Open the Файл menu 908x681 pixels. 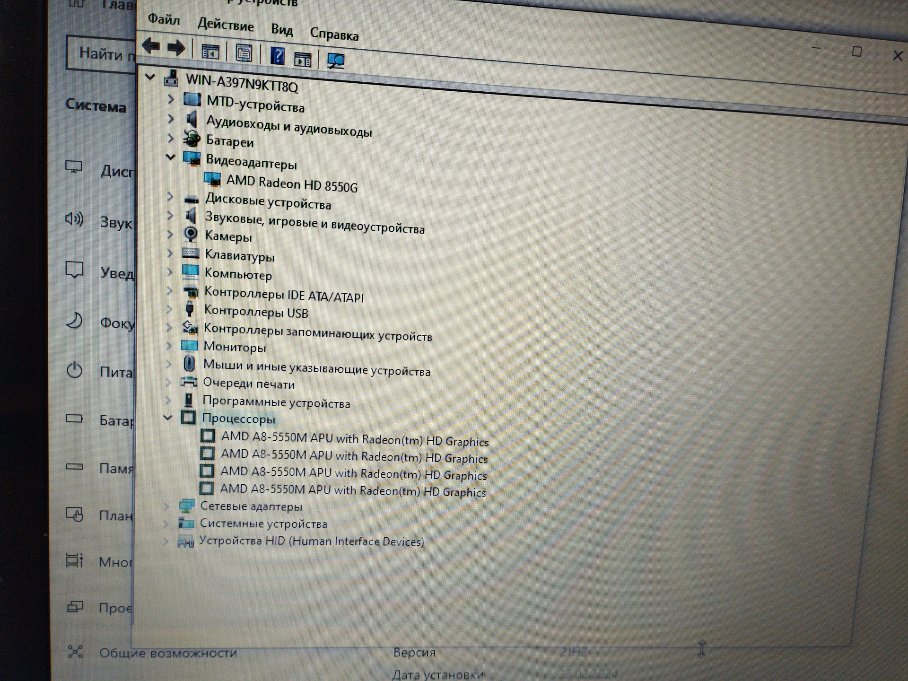tap(164, 19)
